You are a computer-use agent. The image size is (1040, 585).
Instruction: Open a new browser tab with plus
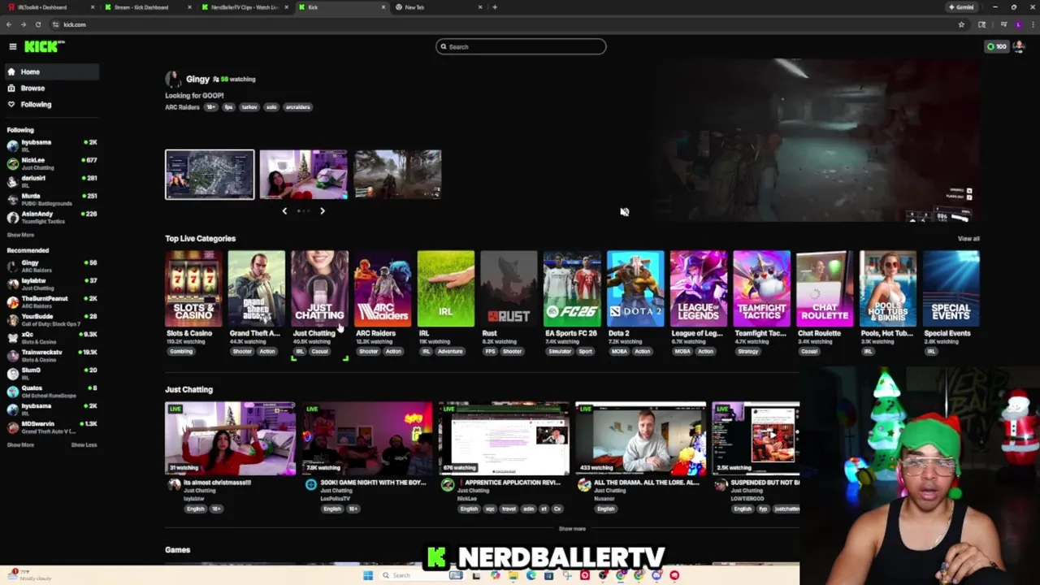(x=495, y=7)
